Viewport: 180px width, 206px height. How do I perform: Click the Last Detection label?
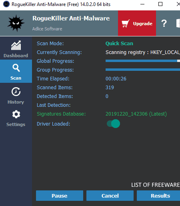(x=54, y=105)
